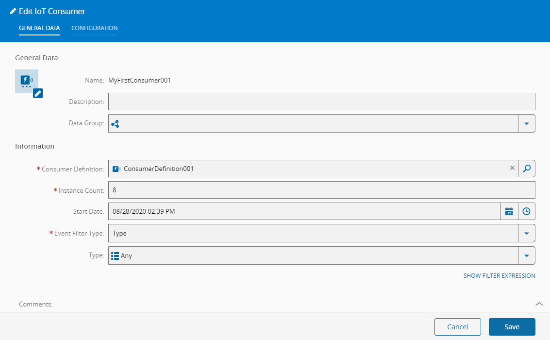Screen dimensions: 550x340
Task: Click the list icon beside Any
Action: (x=115, y=255)
